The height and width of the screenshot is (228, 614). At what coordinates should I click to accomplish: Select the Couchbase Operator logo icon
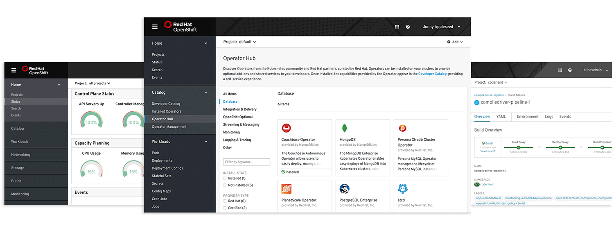point(286,128)
